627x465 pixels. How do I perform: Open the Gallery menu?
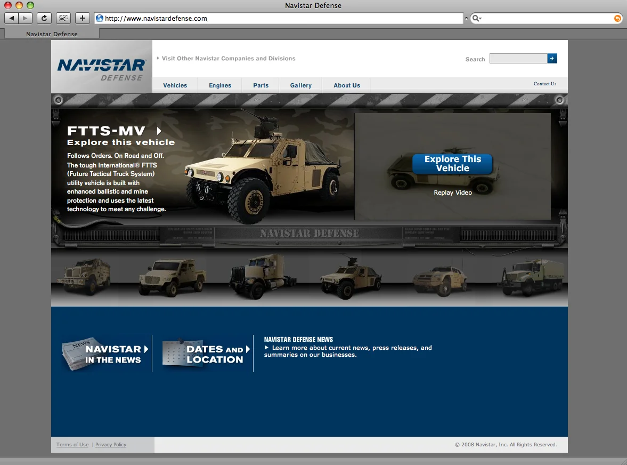[300, 85]
